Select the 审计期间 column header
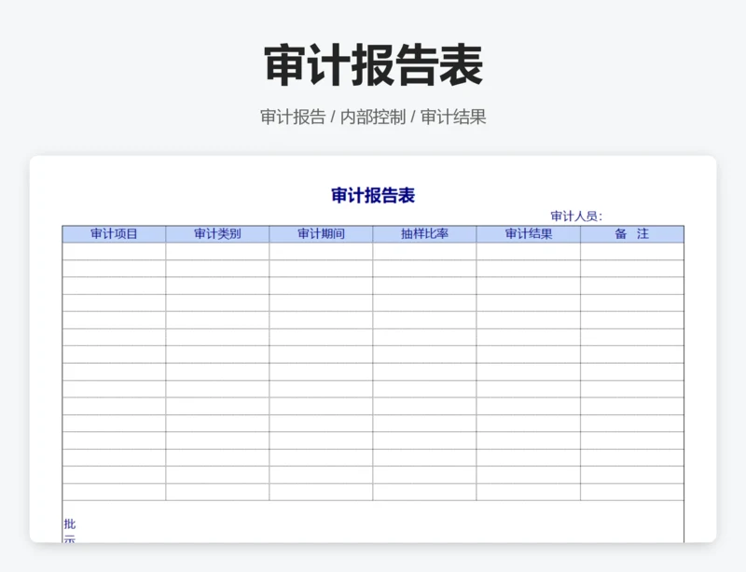This screenshot has height=572, width=746. click(321, 234)
